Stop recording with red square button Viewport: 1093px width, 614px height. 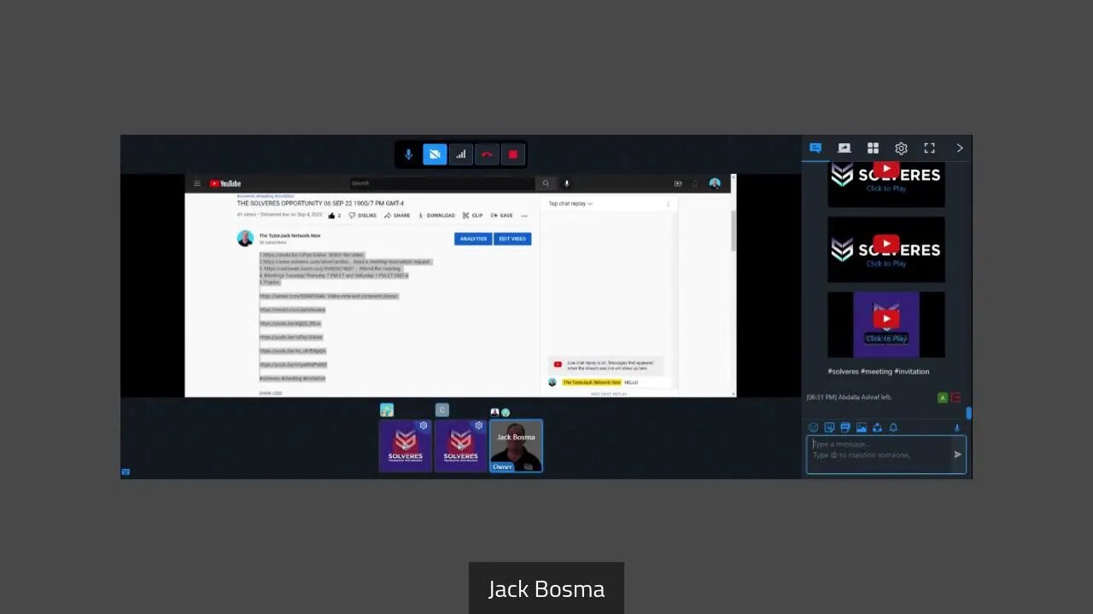[513, 154]
